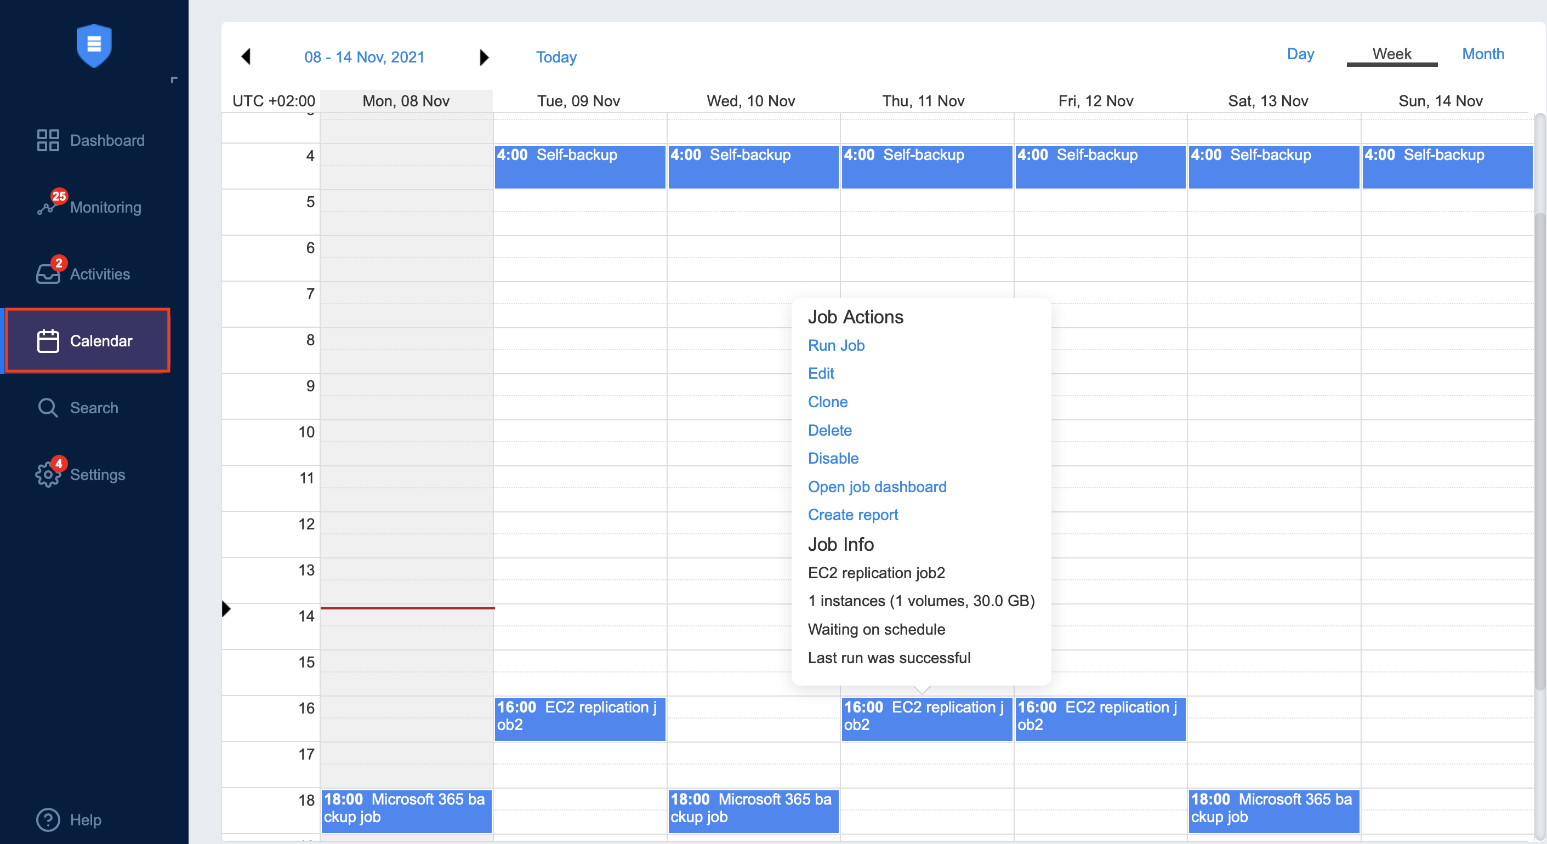Open Monitoring with 25 alerts badge
Screen dimensions: 1547x844
(x=48, y=207)
